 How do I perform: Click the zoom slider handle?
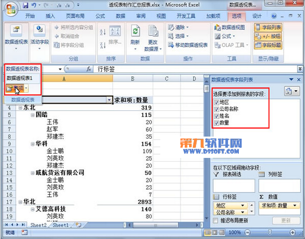[270, 232]
